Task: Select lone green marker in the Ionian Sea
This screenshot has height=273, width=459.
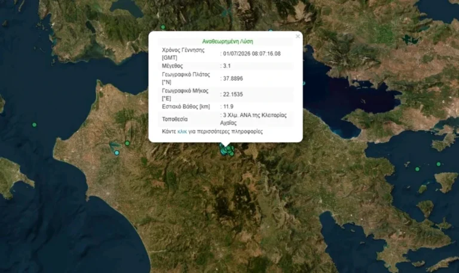Action: tap(35, 125)
